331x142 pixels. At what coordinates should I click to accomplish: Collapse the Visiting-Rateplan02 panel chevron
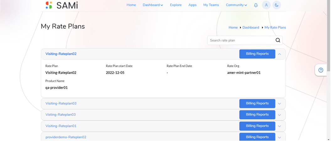click(x=280, y=54)
